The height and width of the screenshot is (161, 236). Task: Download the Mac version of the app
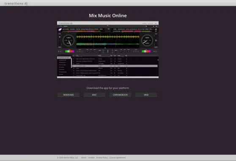tap(94, 95)
